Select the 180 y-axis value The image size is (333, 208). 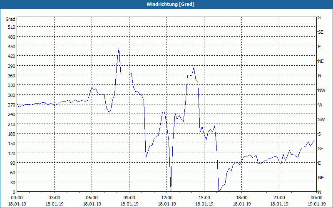pos(12,134)
